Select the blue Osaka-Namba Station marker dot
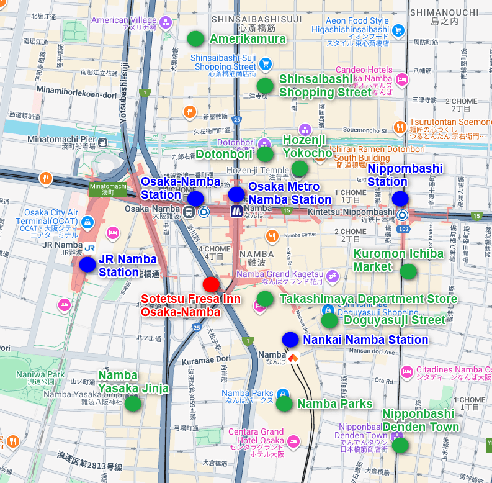The height and width of the screenshot is (483, 492). (x=195, y=199)
